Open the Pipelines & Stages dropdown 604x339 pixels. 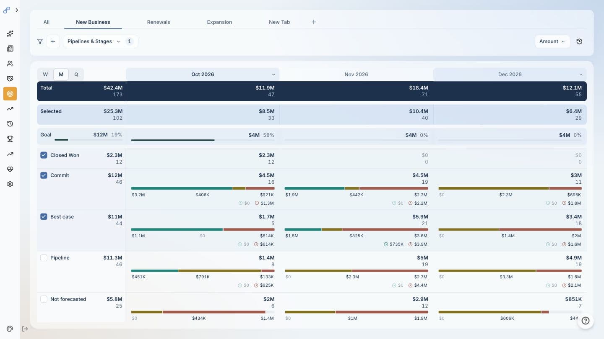(101, 41)
